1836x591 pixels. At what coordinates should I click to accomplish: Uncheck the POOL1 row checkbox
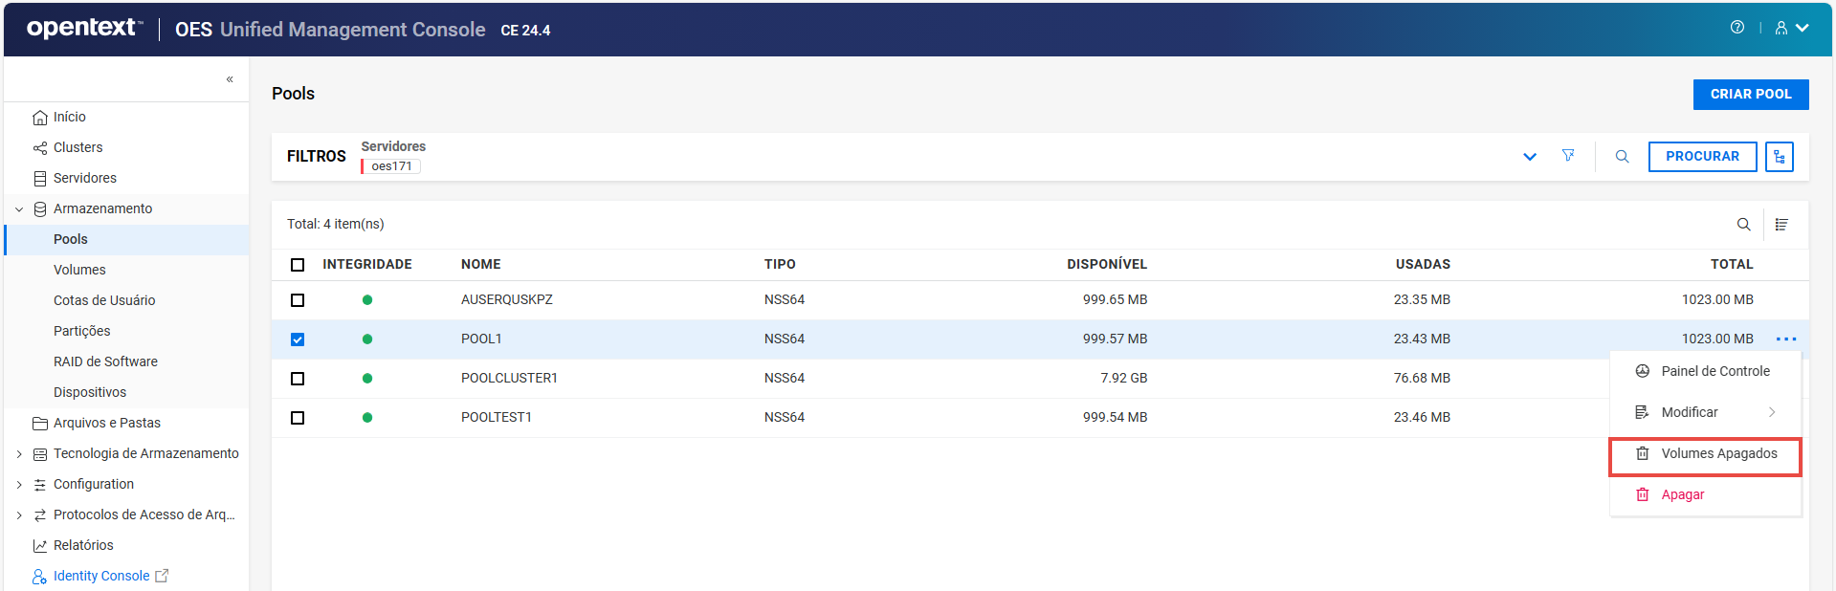coord(298,339)
